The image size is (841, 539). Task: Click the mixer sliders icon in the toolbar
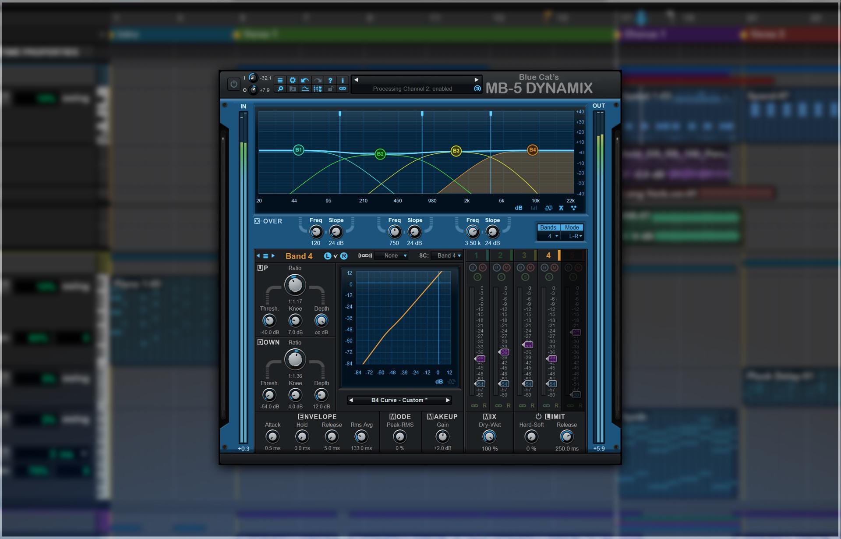[x=318, y=89]
